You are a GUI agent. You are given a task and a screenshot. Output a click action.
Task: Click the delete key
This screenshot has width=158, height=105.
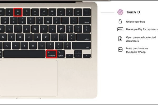pos(85,20)
